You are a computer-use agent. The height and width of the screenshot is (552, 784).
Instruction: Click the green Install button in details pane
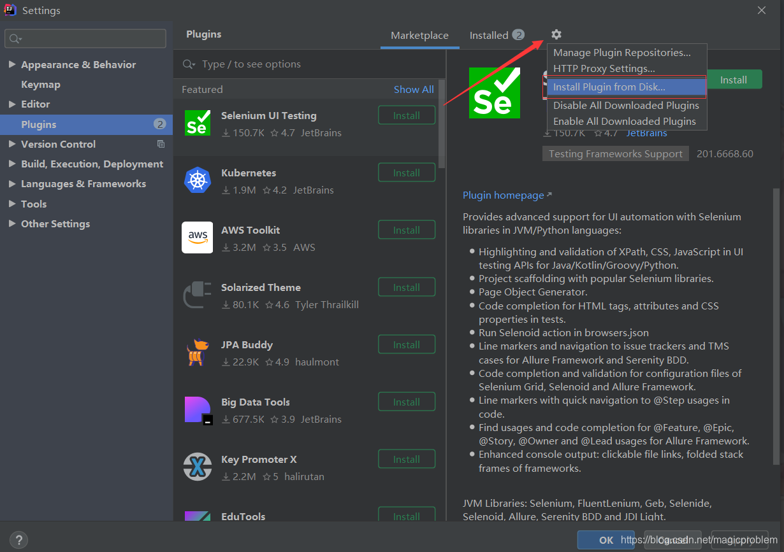coord(734,80)
